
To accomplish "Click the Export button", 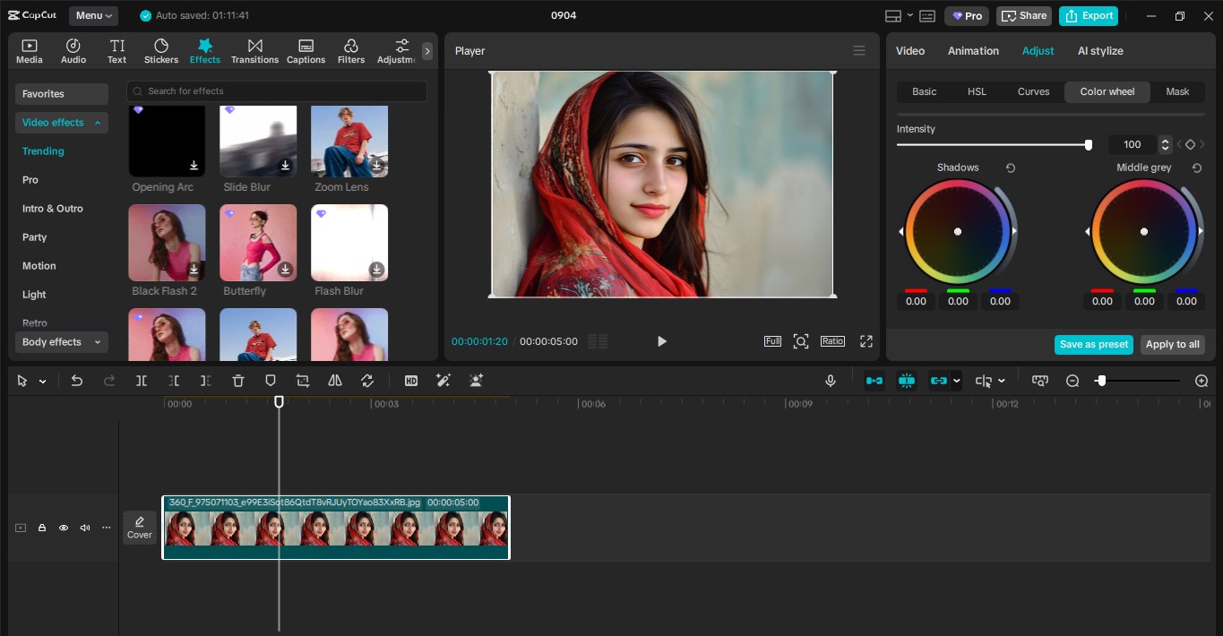I will tap(1089, 16).
